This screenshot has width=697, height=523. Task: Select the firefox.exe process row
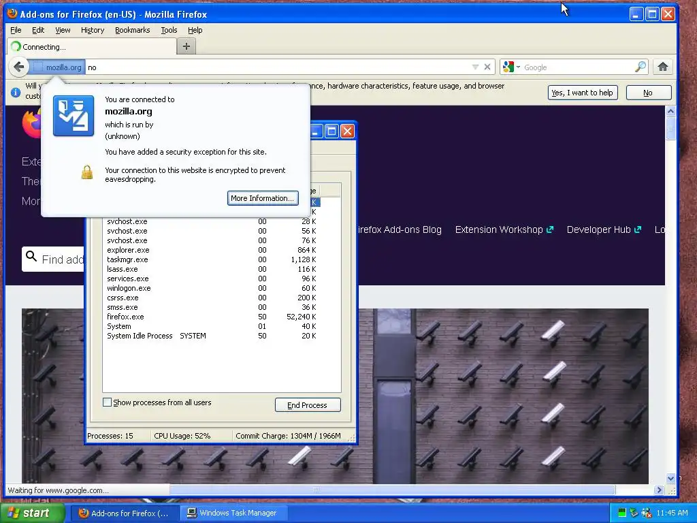[x=211, y=317]
